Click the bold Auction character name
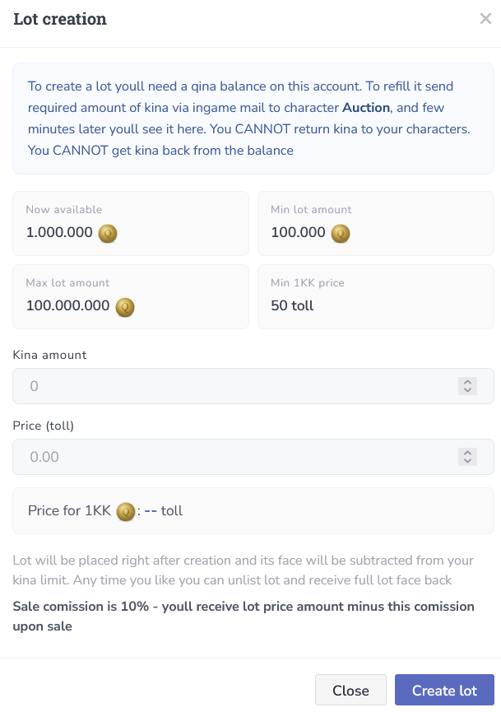 tap(366, 108)
